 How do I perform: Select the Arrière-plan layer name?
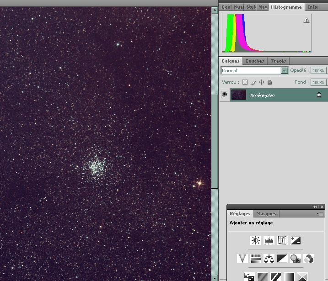pos(262,95)
